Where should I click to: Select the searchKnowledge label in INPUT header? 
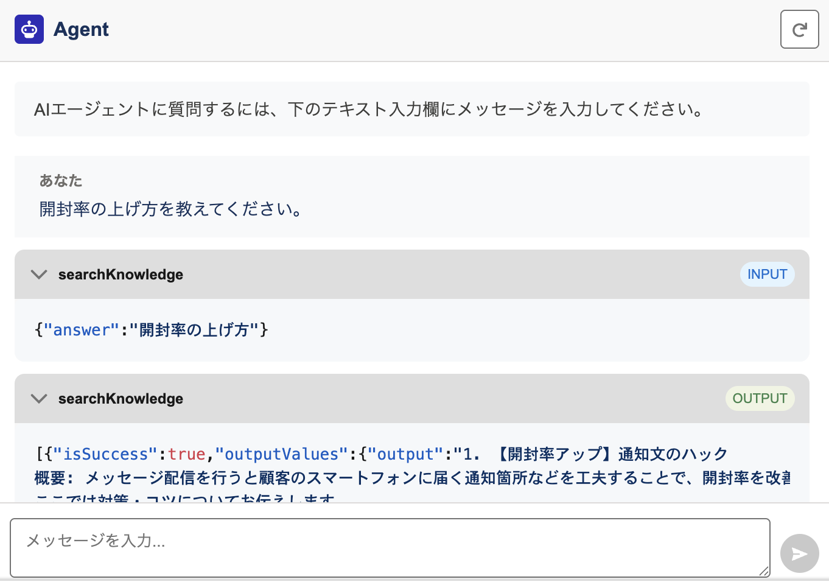[x=121, y=275]
